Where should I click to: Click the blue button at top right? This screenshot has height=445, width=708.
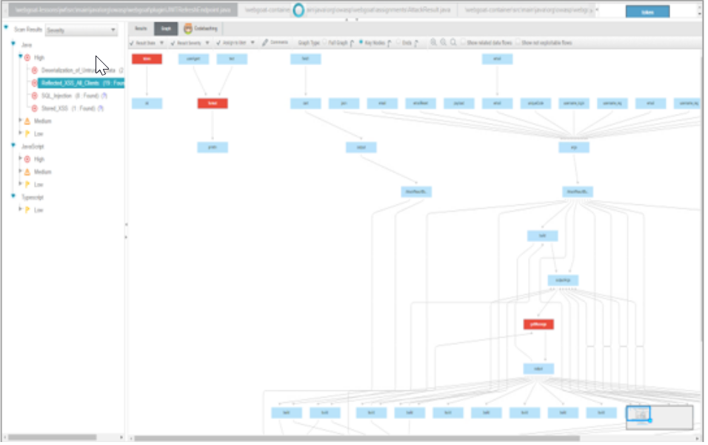tap(647, 12)
